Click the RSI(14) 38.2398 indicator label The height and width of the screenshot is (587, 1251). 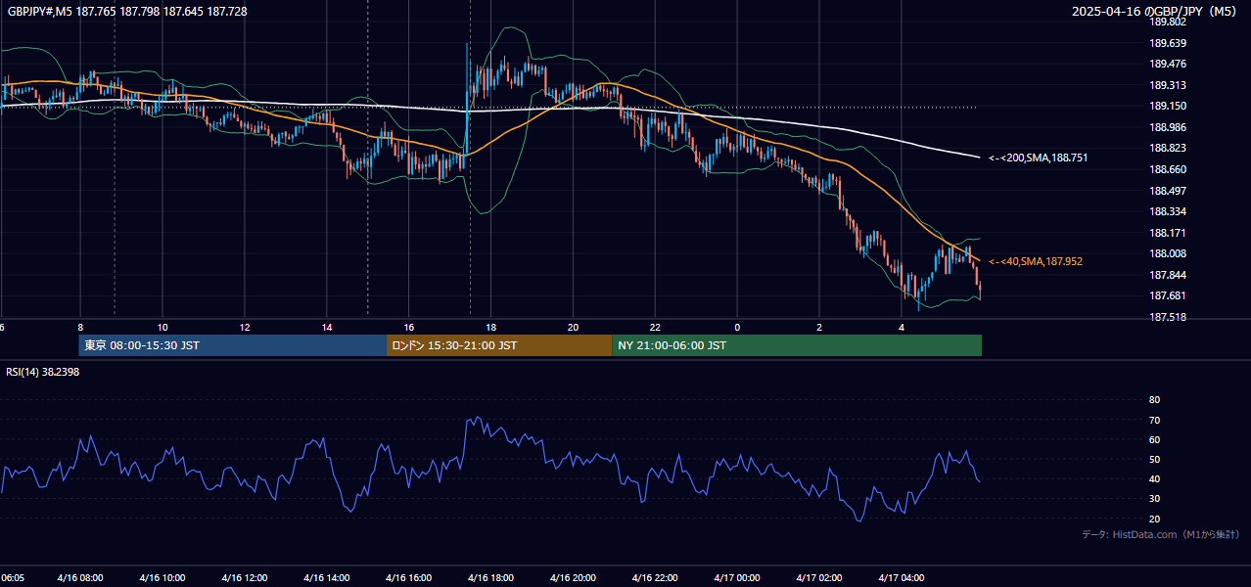coord(43,372)
